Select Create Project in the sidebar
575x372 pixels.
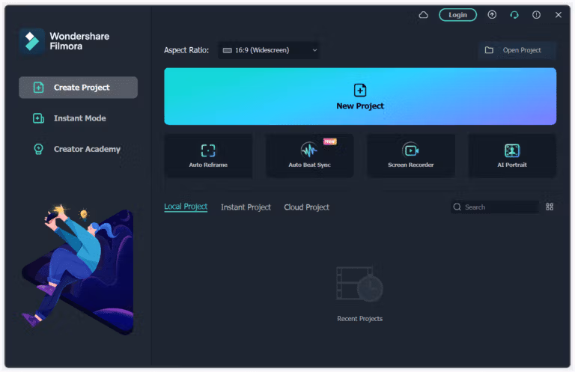(78, 88)
